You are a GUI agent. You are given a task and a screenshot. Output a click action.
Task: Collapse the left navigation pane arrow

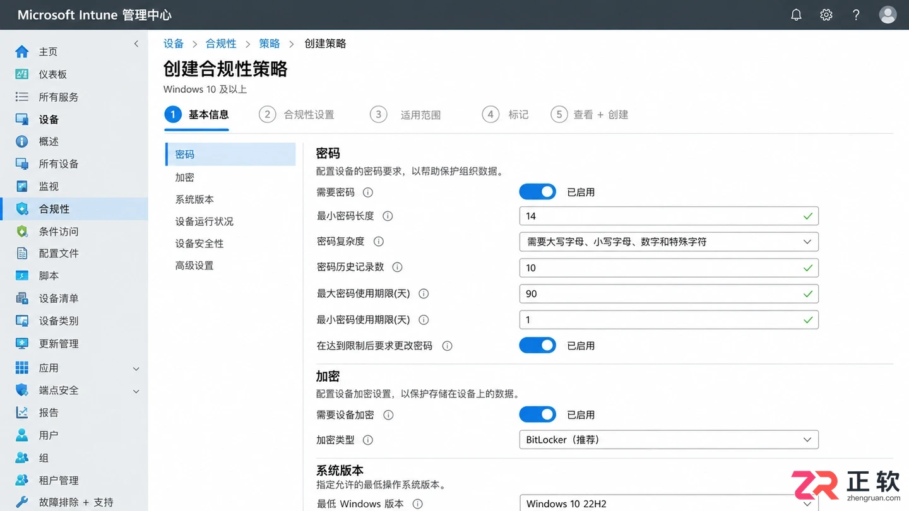(x=136, y=44)
